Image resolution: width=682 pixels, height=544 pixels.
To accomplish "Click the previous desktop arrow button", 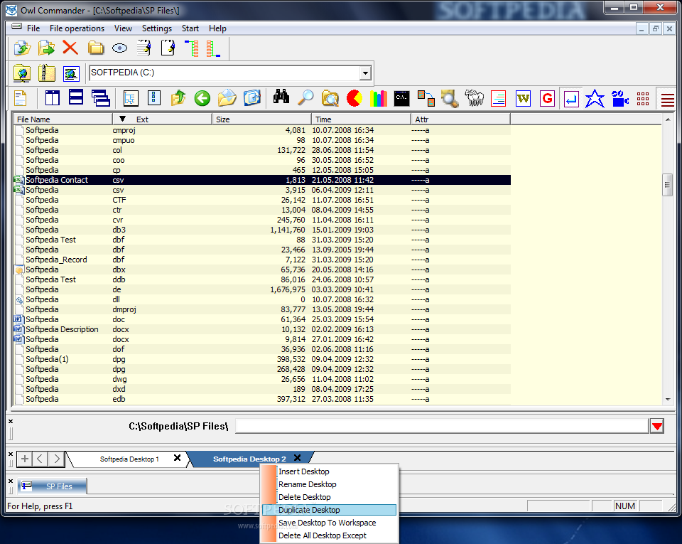I will [x=40, y=459].
